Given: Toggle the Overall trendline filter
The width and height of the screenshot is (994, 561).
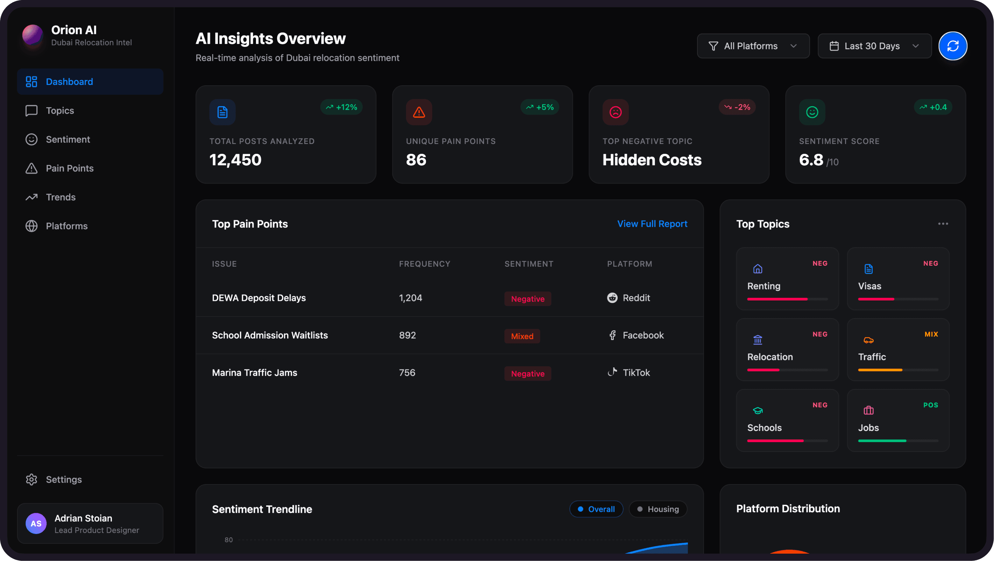Looking at the screenshot, I should click(x=596, y=509).
